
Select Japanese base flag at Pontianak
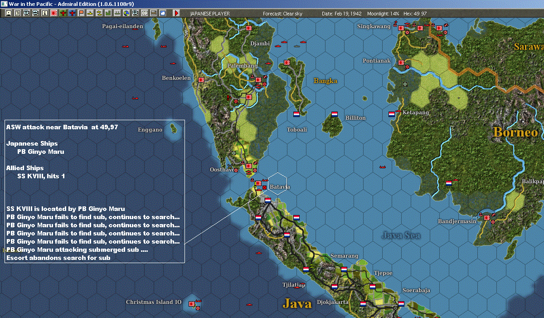[401, 62]
